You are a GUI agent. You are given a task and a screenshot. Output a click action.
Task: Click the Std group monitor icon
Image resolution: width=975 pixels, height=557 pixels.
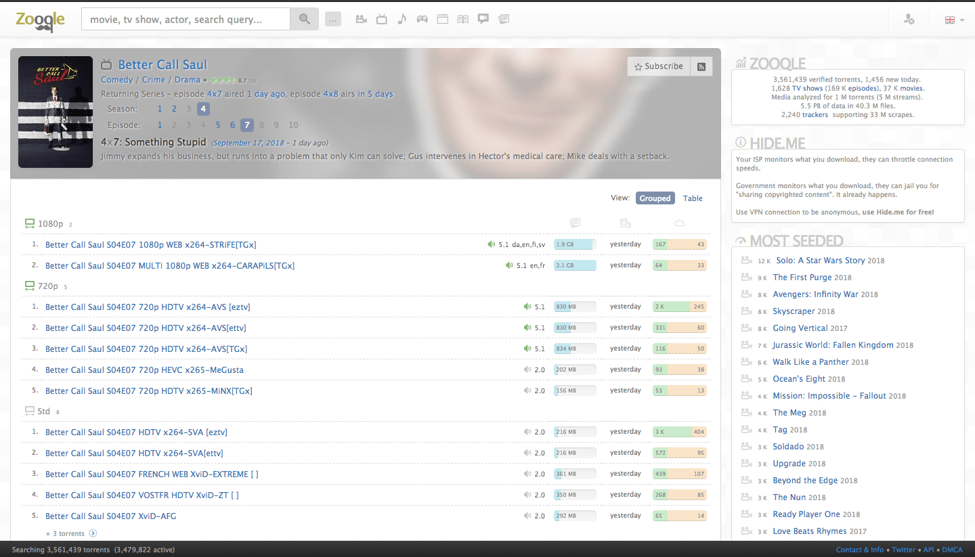pos(30,411)
